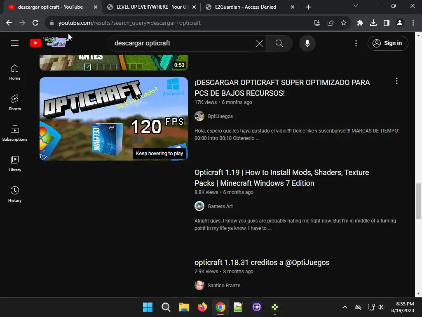
Task: Launch Firefox from the taskbar
Action: tap(202, 307)
